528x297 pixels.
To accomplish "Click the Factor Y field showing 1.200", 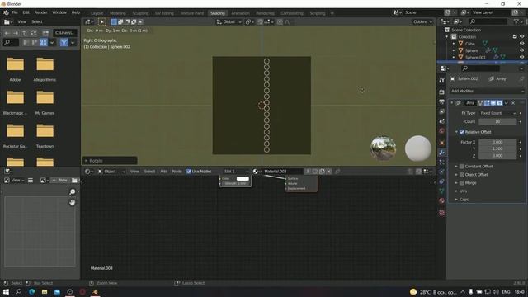I will pyautogui.click(x=497, y=148).
